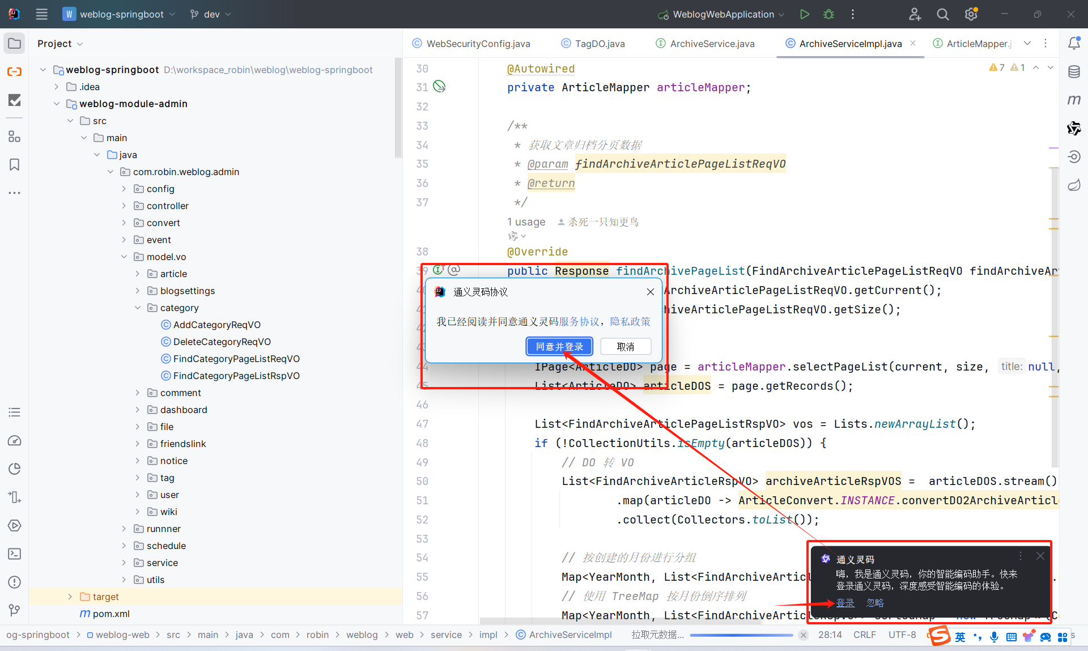The height and width of the screenshot is (651, 1088).
Task: Show more tool windows ellipsis
Action: [x=15, y=193]
